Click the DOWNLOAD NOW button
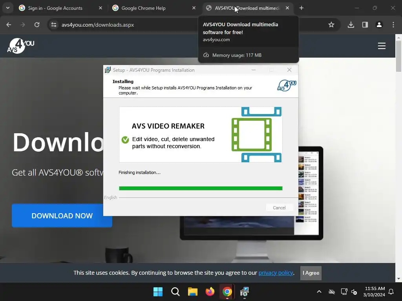Screen dimensions: 402x301 pos(62,216)
